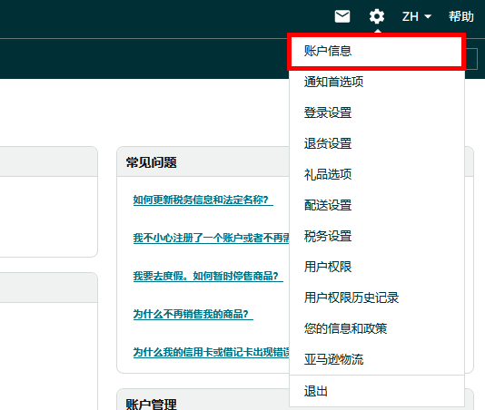485x410 pixels.
Task: Choose 用户权限历史记录 from the menu
Action: (x=377, y=298)
